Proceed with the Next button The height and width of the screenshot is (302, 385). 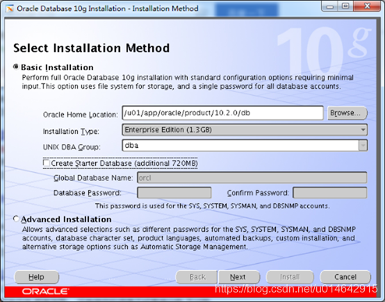tap(239, 277)
